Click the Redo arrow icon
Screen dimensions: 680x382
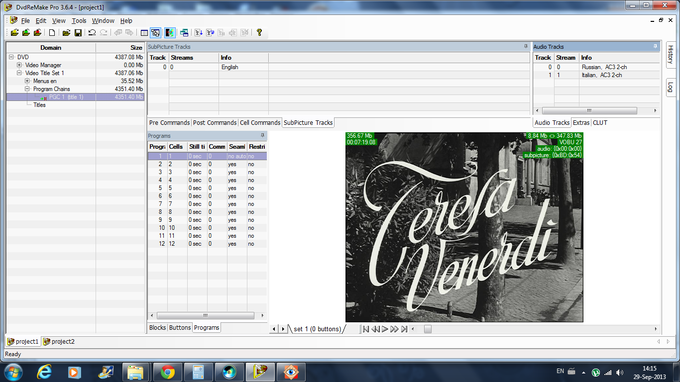[104, 33]
